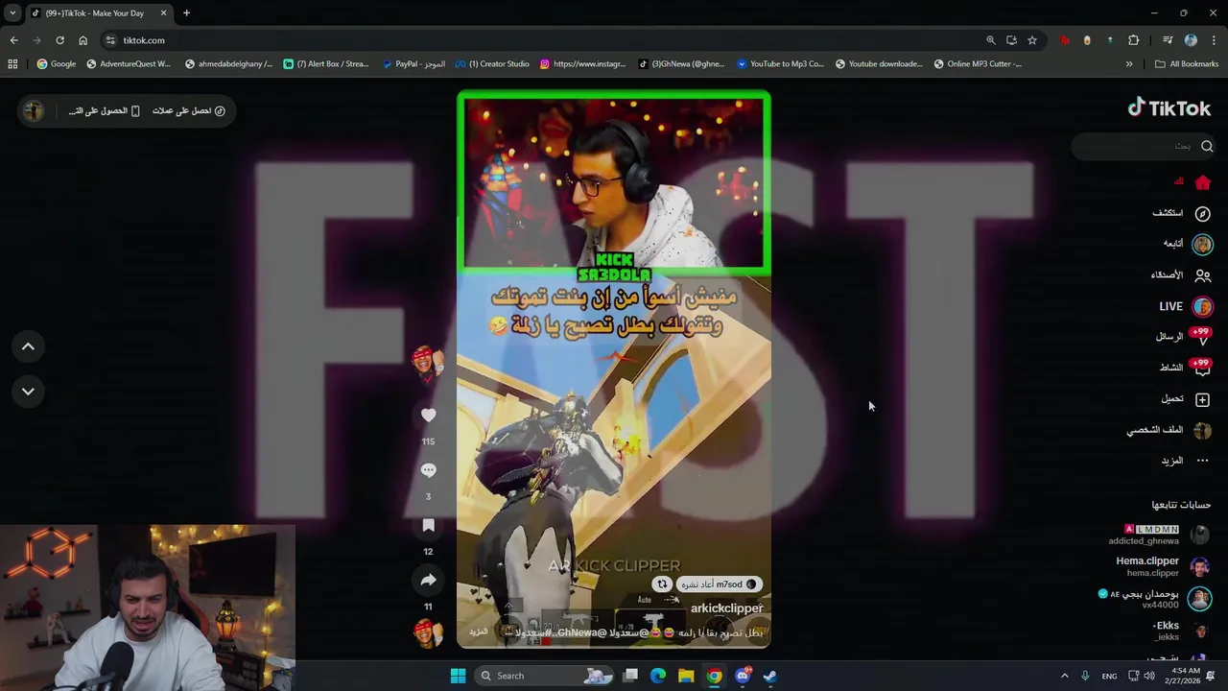1228x691 pixels.
Task: Click the install app icon in address bar
Action: click(1011, 40)
